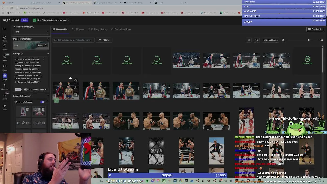Reload the browser page
Screen dimensions: 327x184
tap(12, 8)
